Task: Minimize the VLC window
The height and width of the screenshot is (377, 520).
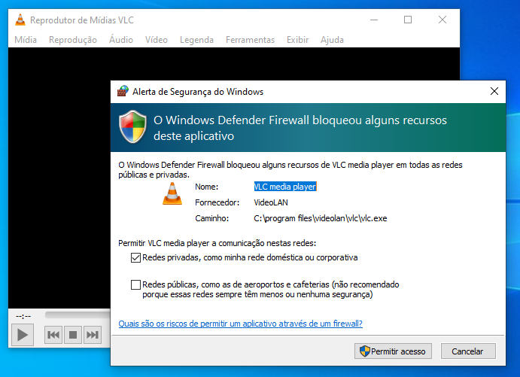Action: pos(374,20)
